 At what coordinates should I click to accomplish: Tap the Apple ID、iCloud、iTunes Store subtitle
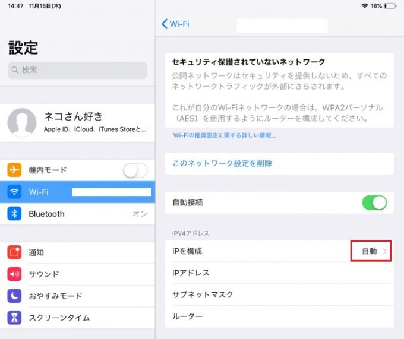point(95,129)
